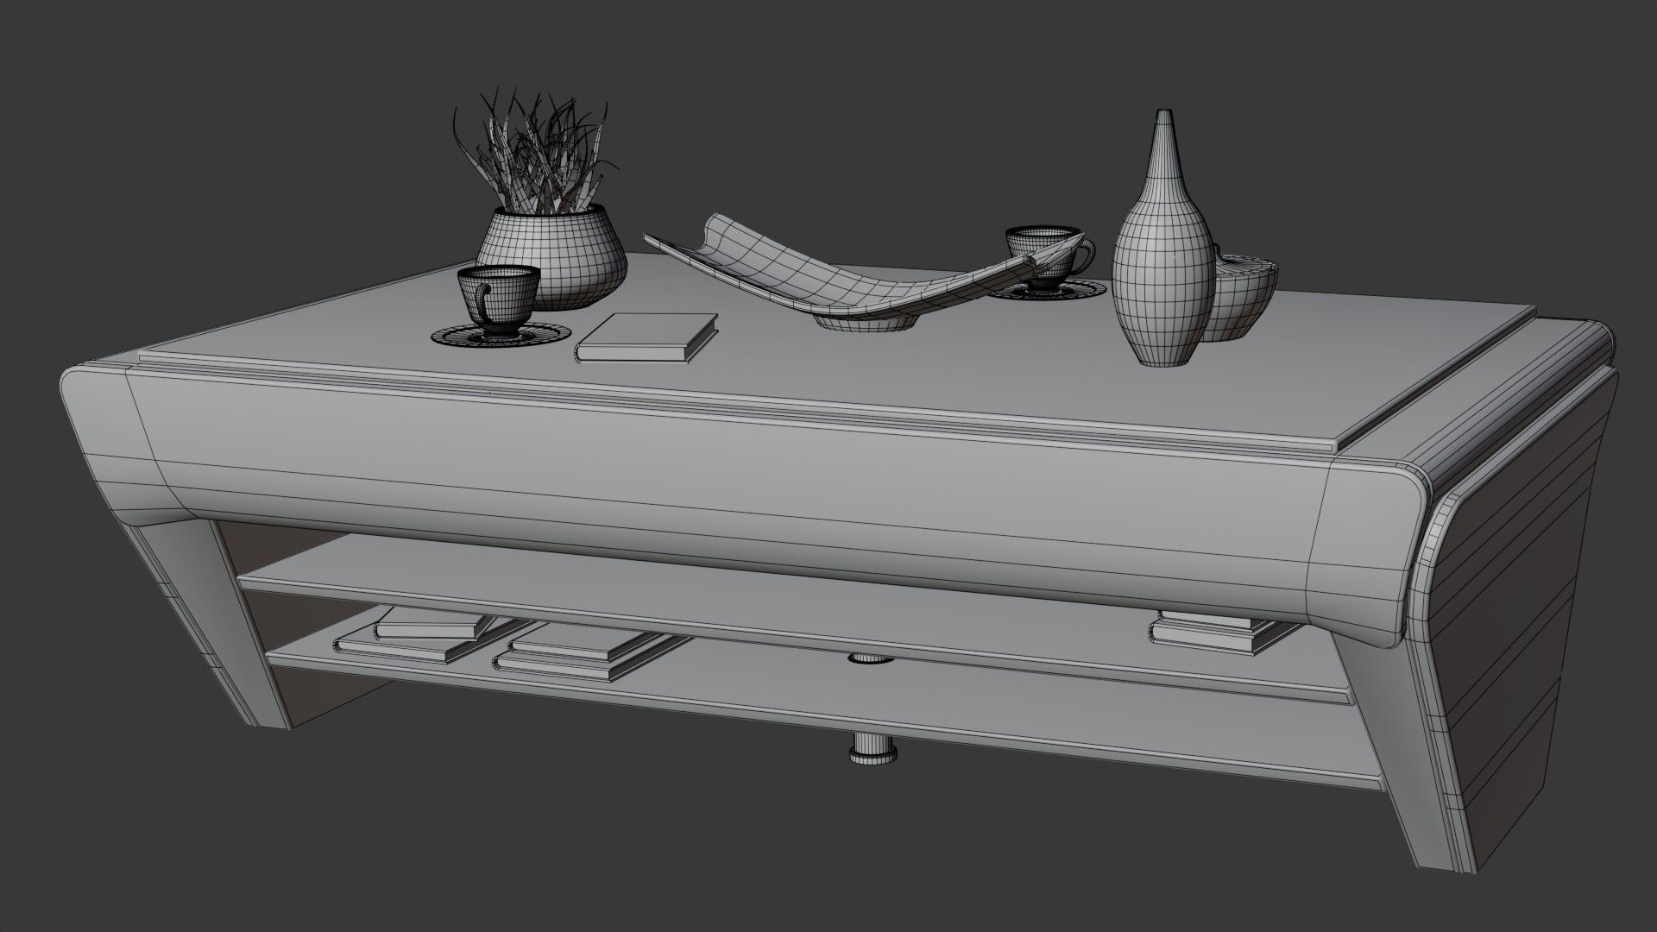This screenshot has height=932, width=1657.
Task: Select the cut round vase behind tall vase
Action: point(1238,293)
